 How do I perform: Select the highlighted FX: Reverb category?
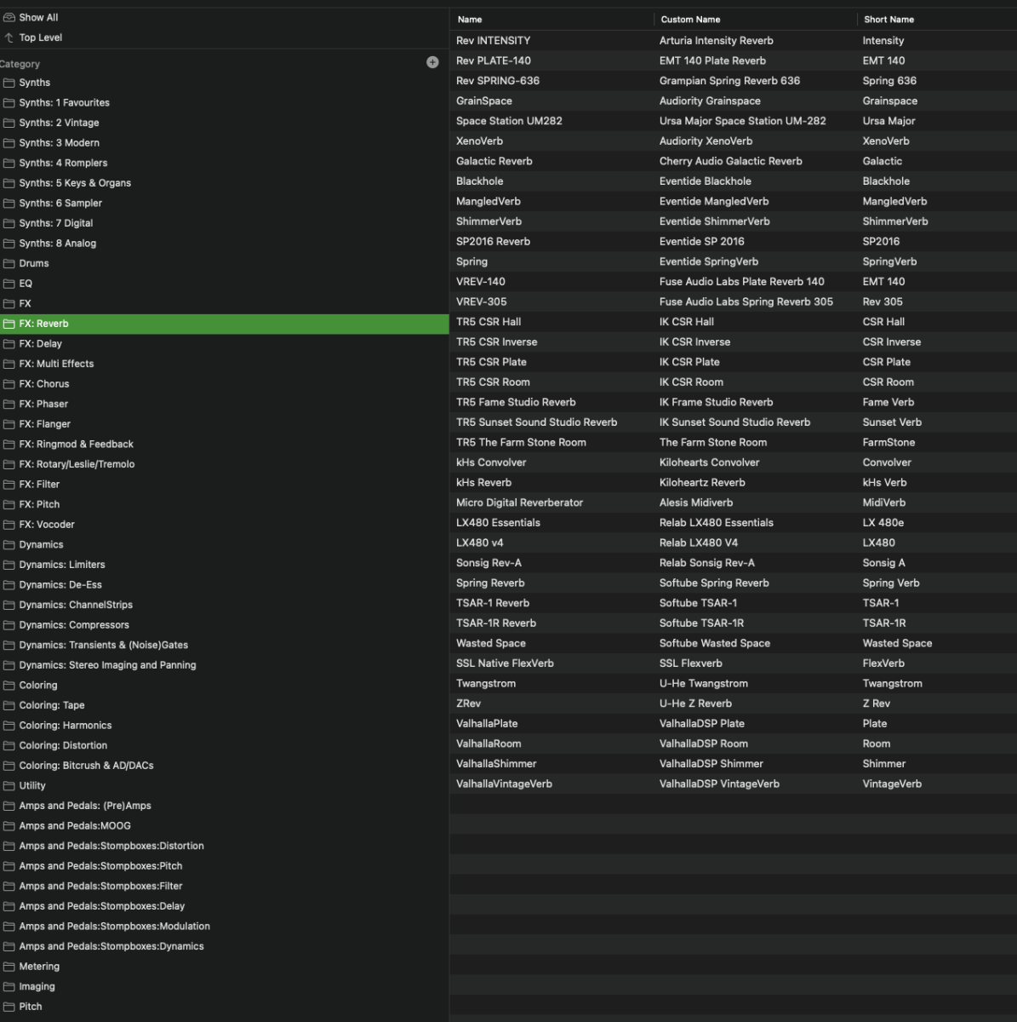[225, 324]
